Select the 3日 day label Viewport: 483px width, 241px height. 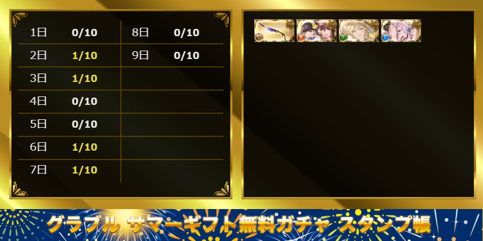coord(39,78)
